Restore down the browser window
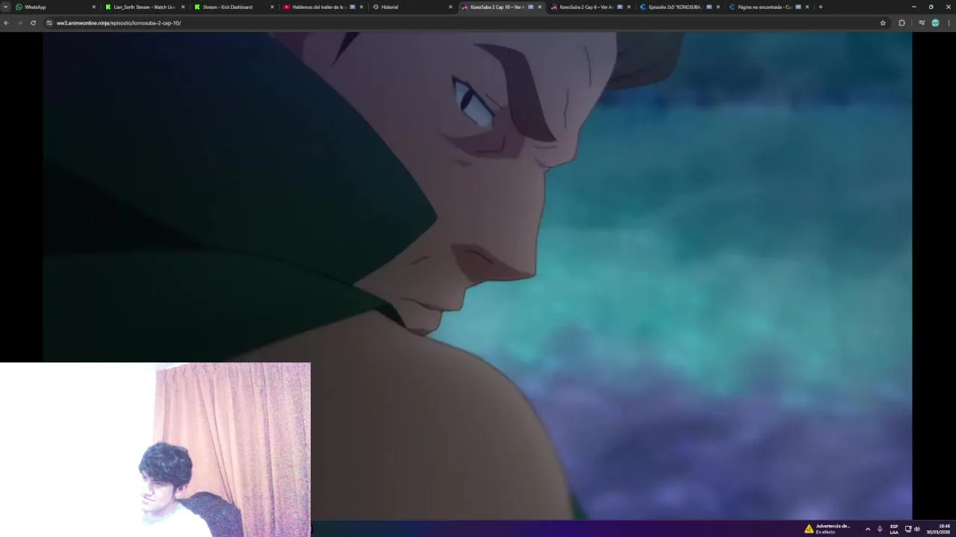This screenshot has width=956, height=537. tap(931, 7)
